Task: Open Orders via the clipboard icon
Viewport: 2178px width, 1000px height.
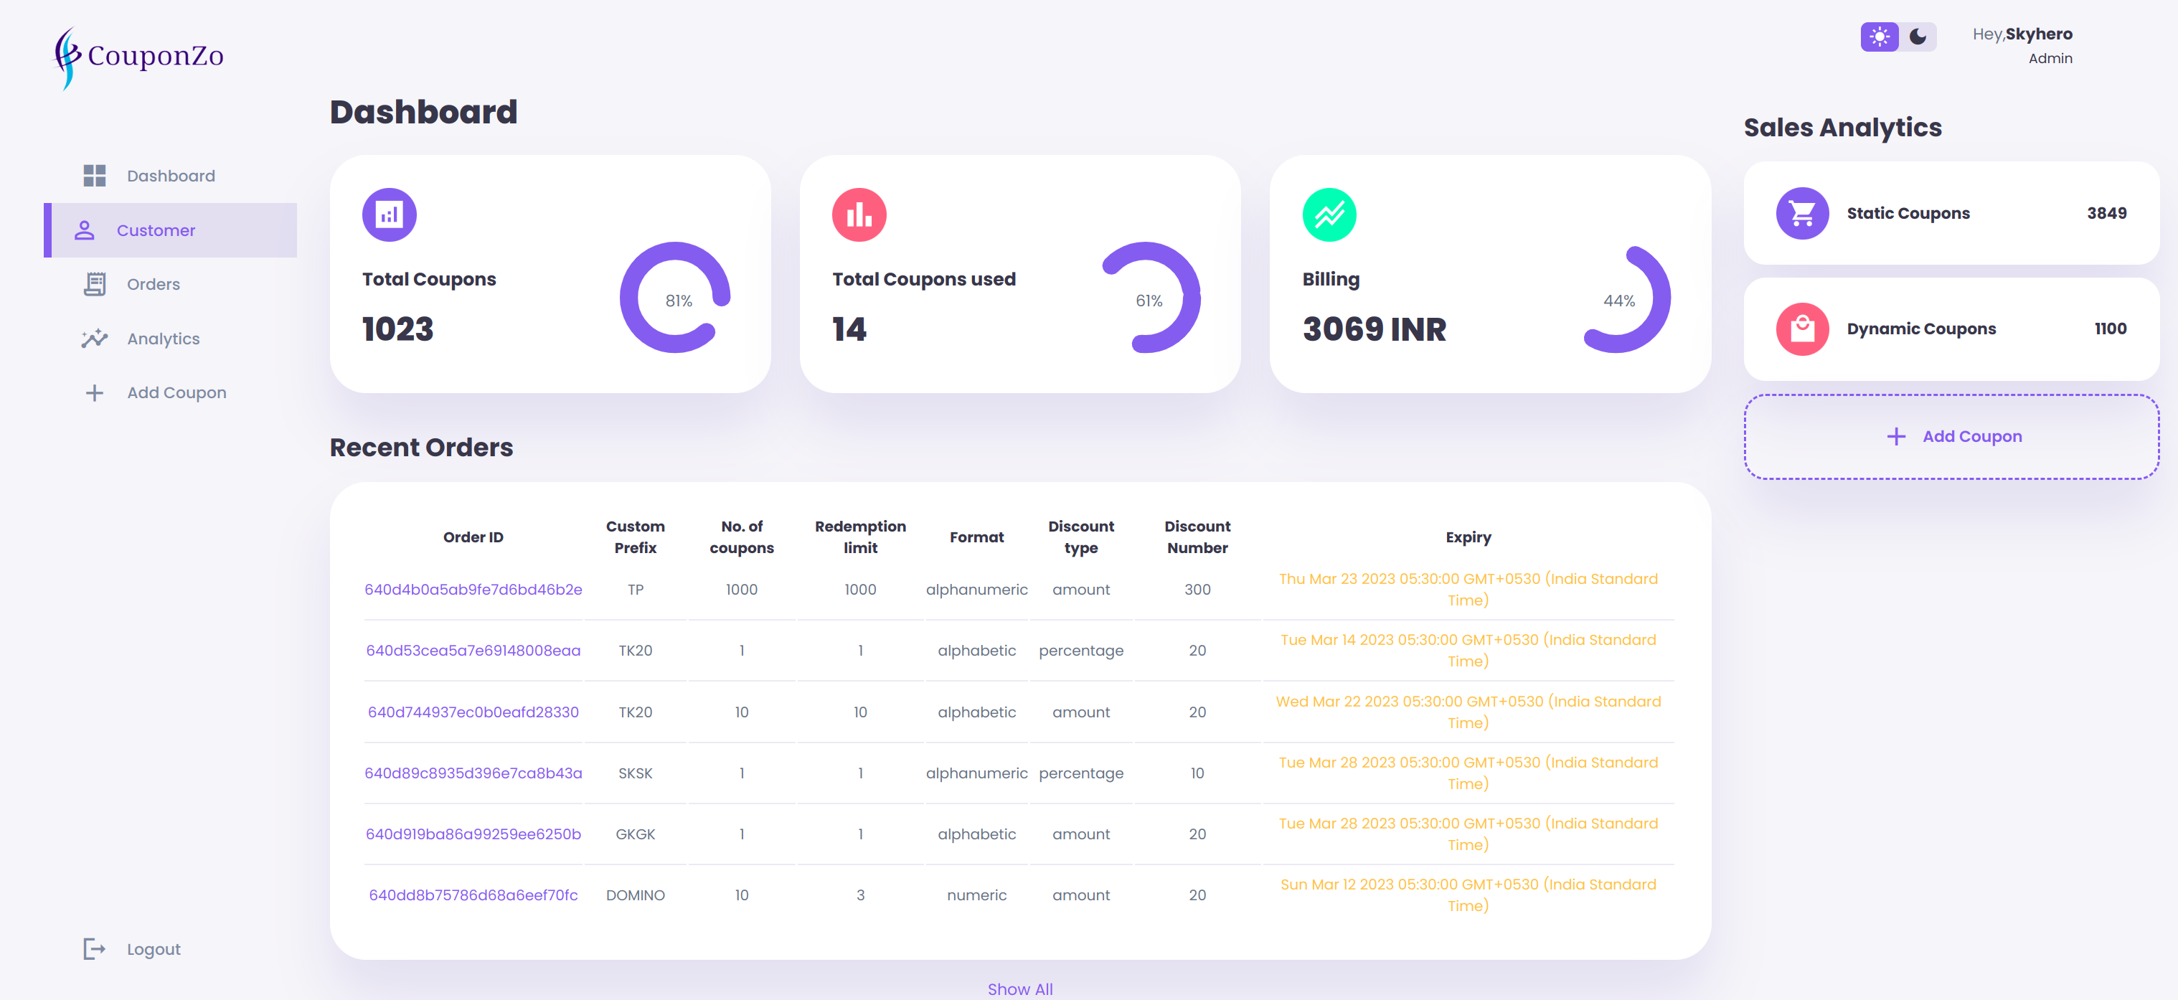Action: (x=94, y=283)
